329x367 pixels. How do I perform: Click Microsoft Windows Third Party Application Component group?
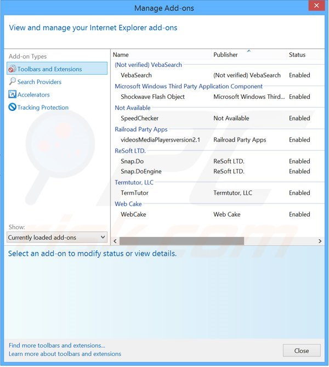pyautogui.click(x=189, y=86)
